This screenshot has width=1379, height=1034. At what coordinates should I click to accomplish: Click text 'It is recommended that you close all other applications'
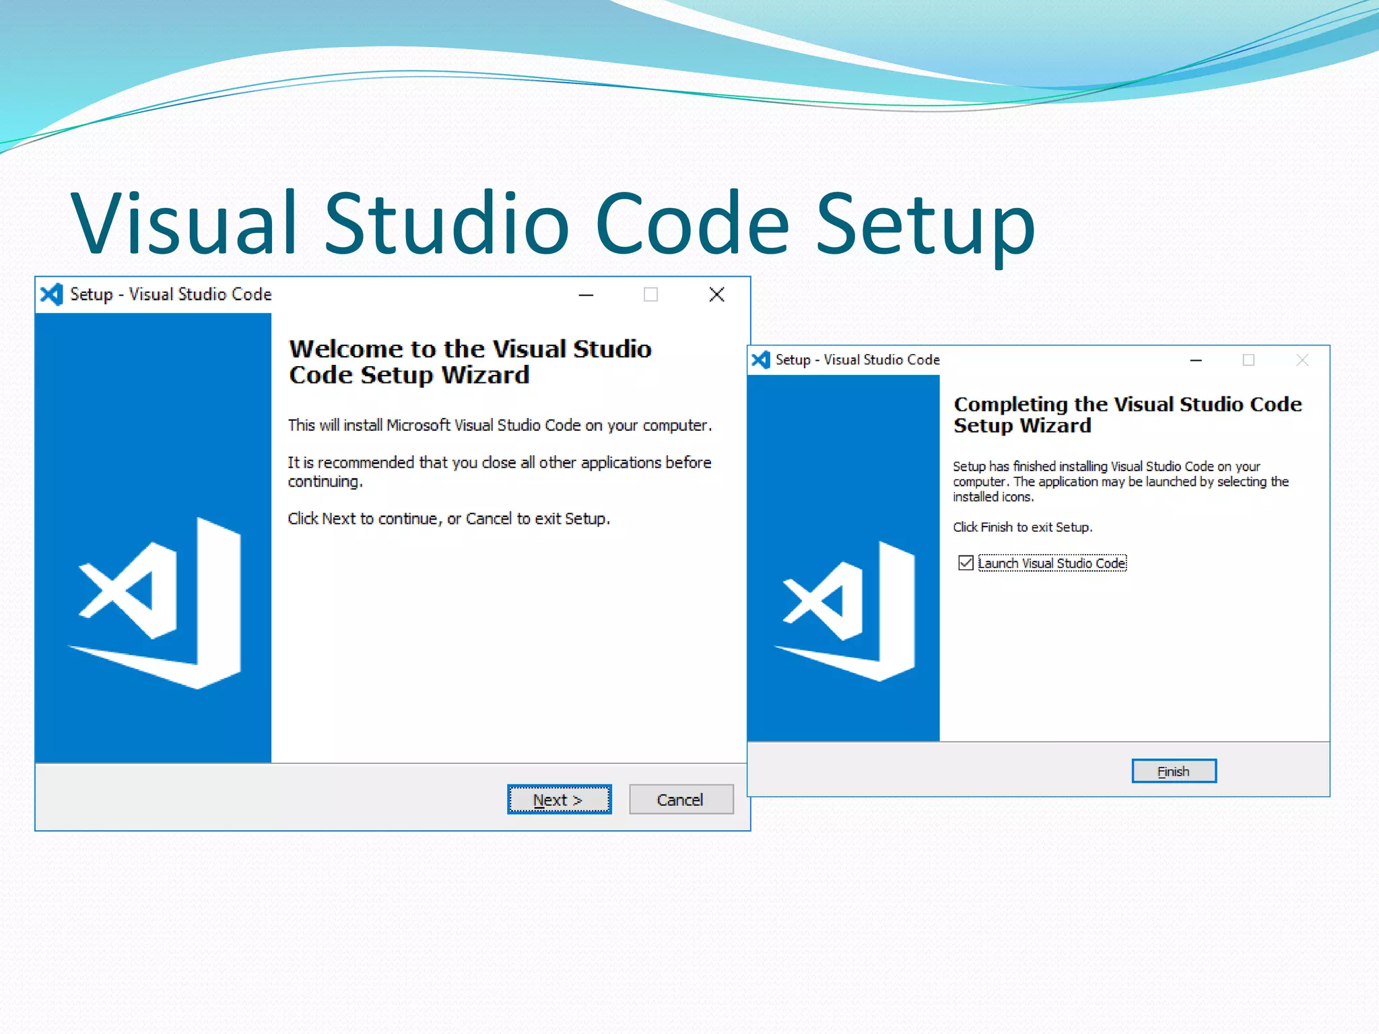click(x=475, y=462)
